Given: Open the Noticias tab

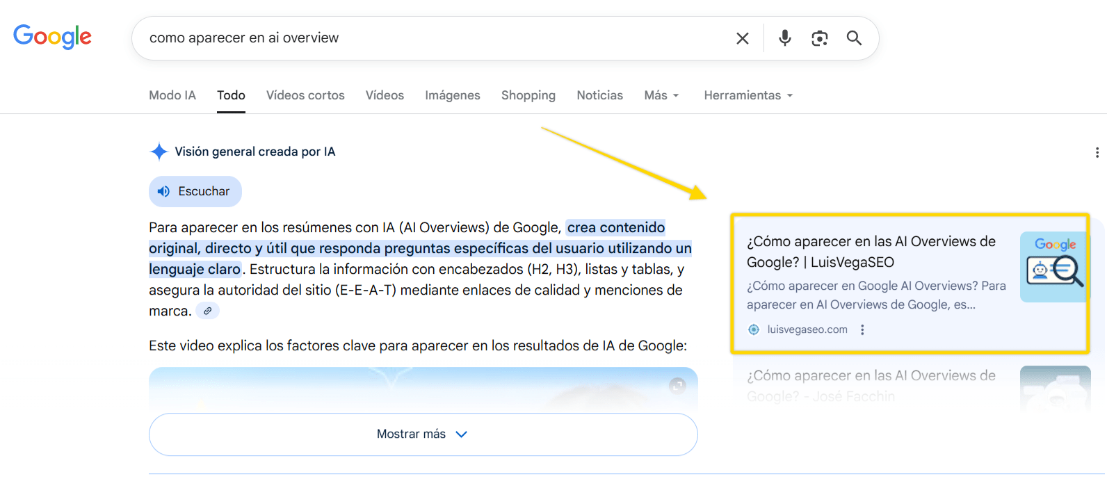Looking at the screenshot, I should coord(599,95).
